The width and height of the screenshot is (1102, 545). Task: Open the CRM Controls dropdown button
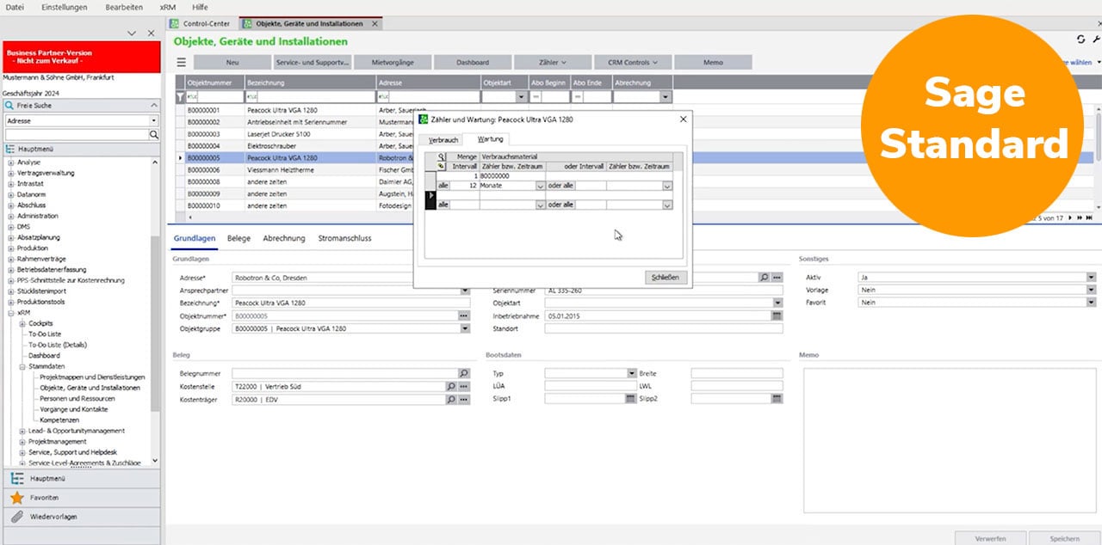633,63
